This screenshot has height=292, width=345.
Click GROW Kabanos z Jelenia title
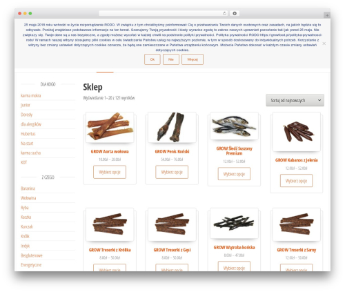(x=297, y=160)
